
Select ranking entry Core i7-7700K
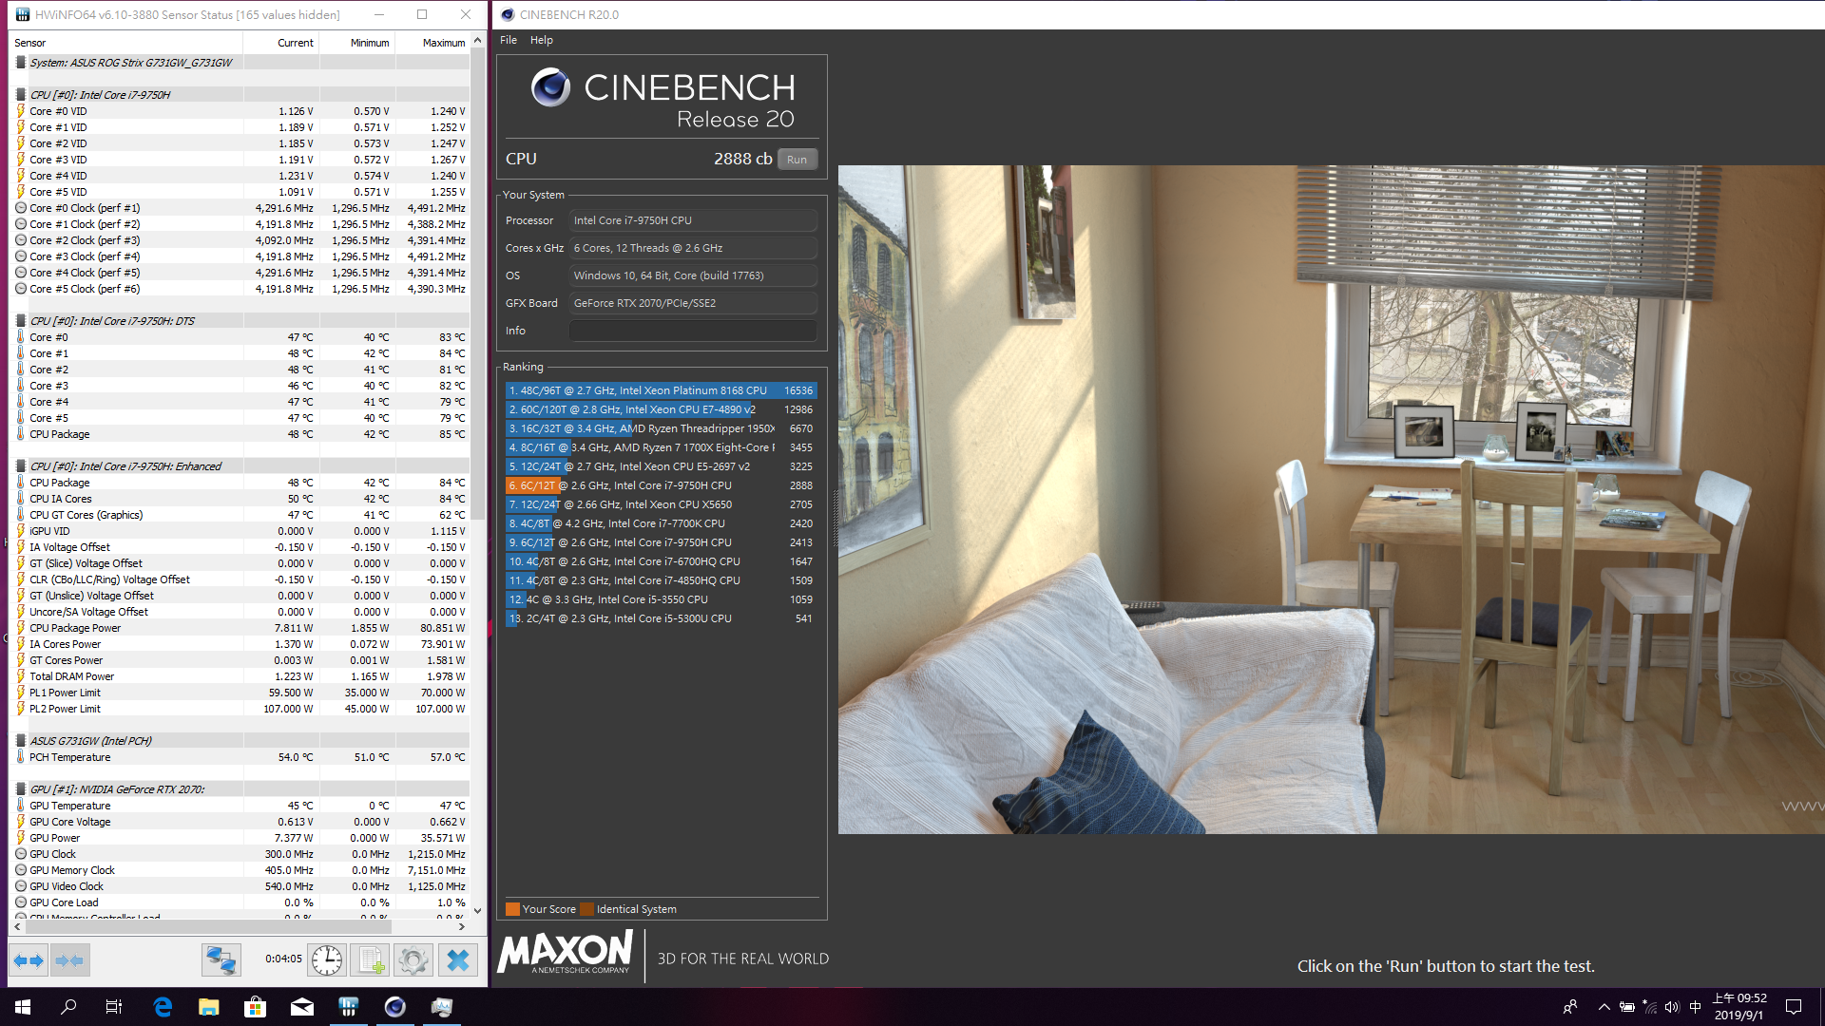click(661, 523)
